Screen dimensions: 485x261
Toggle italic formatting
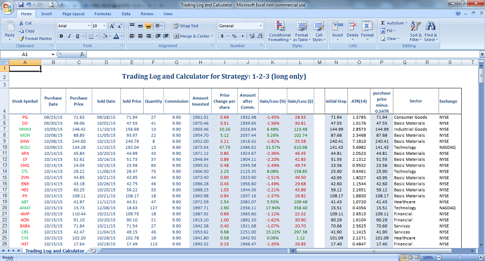click(70, 36)
